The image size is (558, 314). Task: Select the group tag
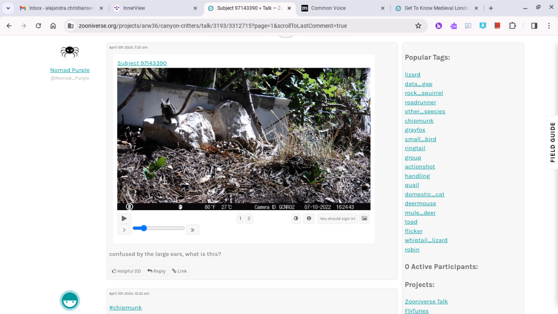coord(413,157)
